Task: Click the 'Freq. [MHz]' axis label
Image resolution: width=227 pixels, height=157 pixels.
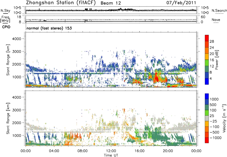Action: click(6, 19)
